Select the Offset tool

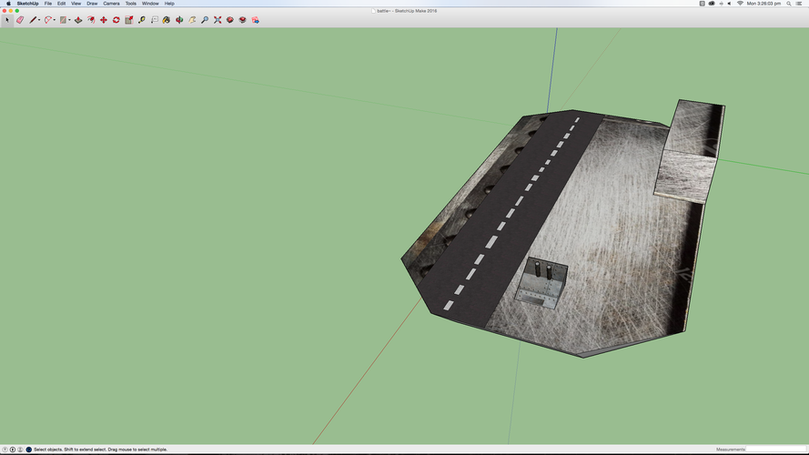coord(91,20)
